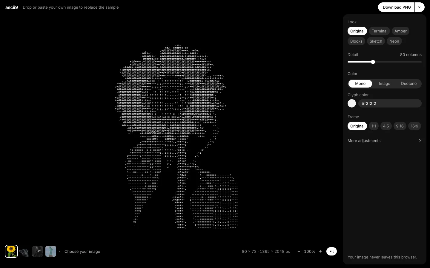Click the Fit zoom button
The height and width of the screenshot is (268, 430).
click(x=331, y=251)
